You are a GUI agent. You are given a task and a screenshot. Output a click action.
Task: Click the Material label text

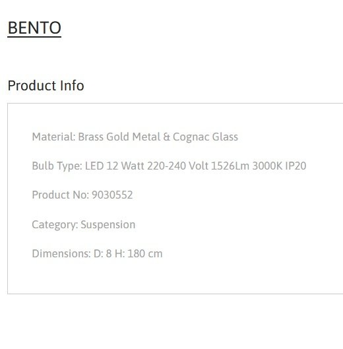tap(53, 137)
